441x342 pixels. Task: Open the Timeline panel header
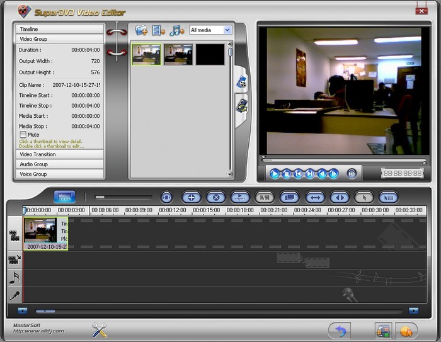59,29
